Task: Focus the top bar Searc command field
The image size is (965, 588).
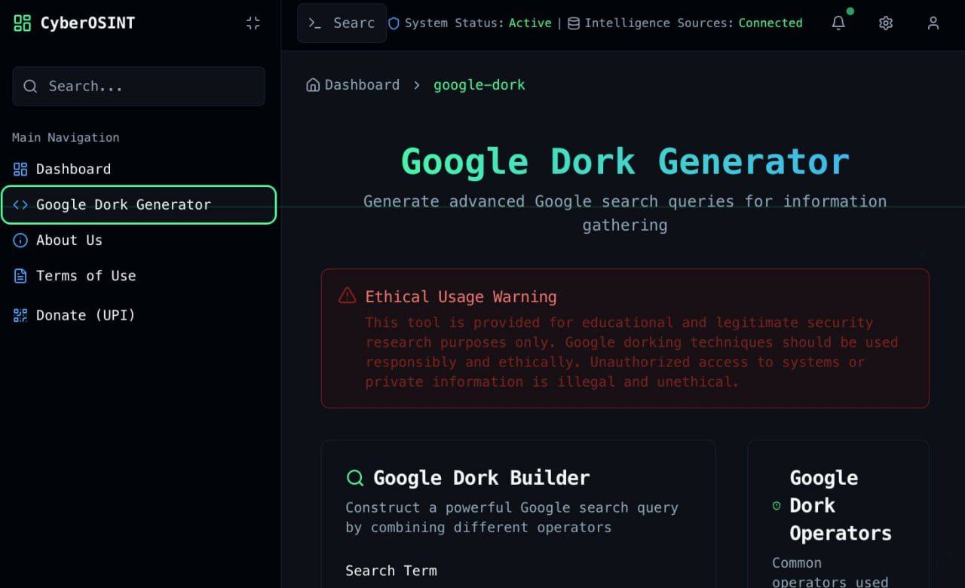Action: [x=342, y=23]
